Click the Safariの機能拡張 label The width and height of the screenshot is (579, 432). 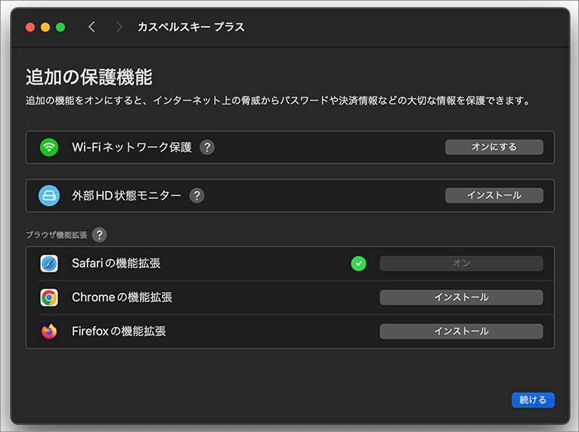click(x=116, y=264)
